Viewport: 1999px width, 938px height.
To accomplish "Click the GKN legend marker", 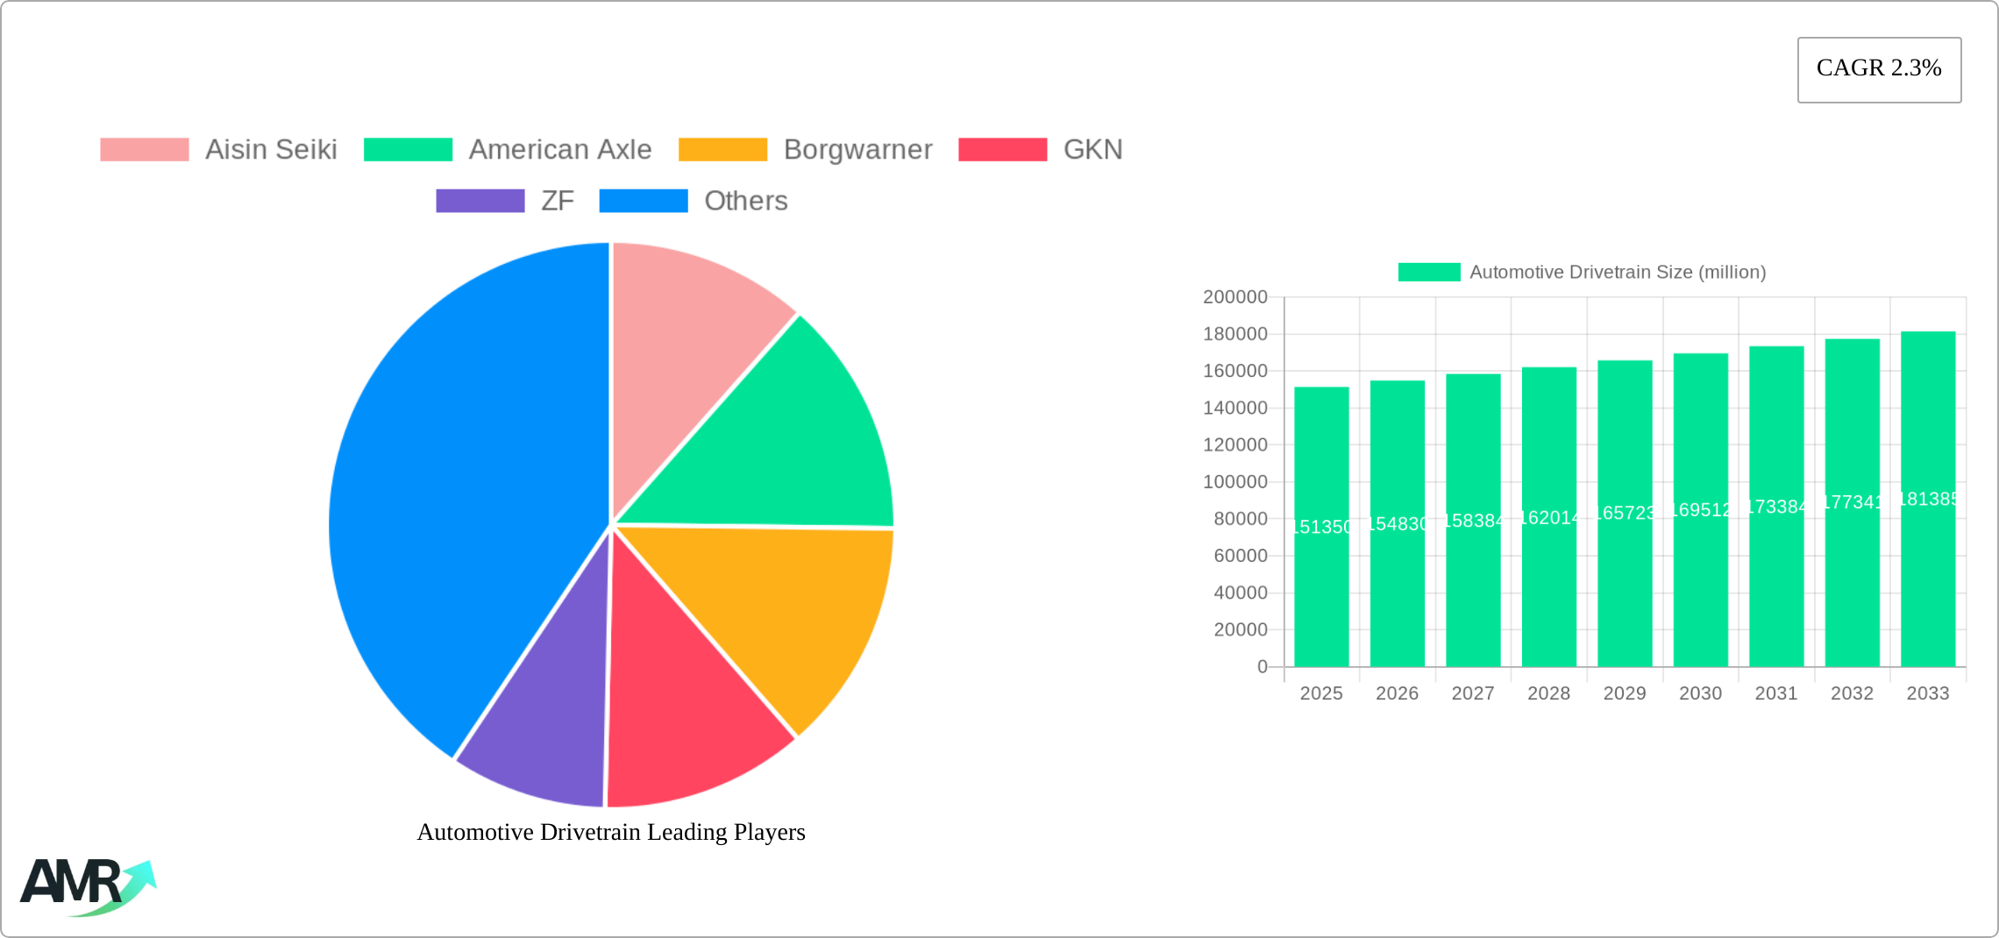I will 1001,149.
